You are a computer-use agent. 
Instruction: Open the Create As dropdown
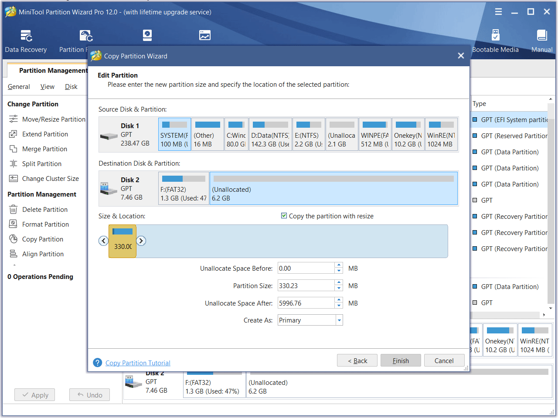(339, 320)
